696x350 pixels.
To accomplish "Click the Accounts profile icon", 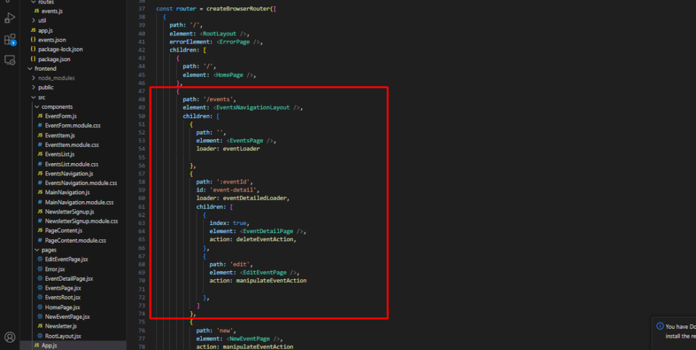I will pos(10,336).
